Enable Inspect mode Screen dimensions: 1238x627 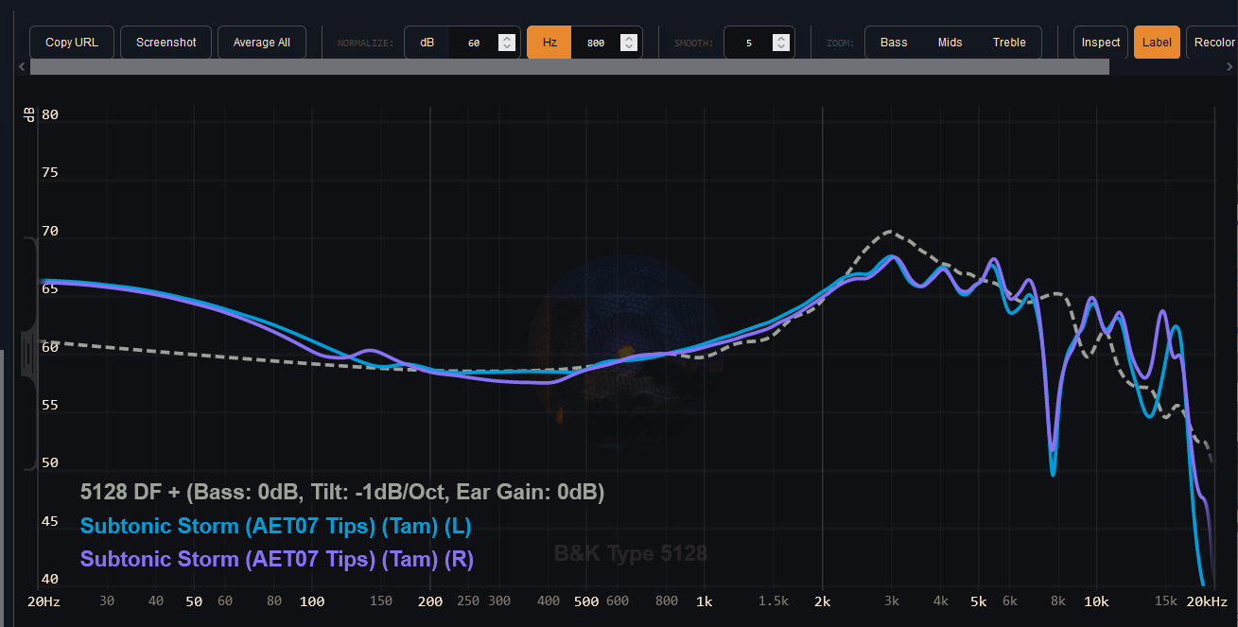pyautogui.click(x=1100, y=42)
